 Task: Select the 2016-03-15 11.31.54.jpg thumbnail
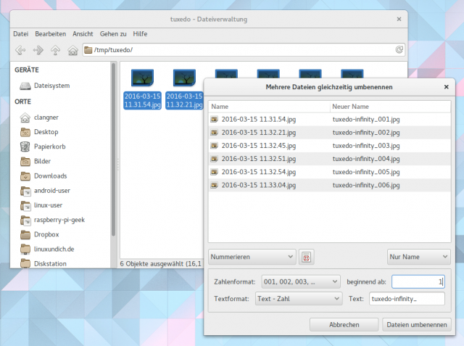tap(142, 87)
